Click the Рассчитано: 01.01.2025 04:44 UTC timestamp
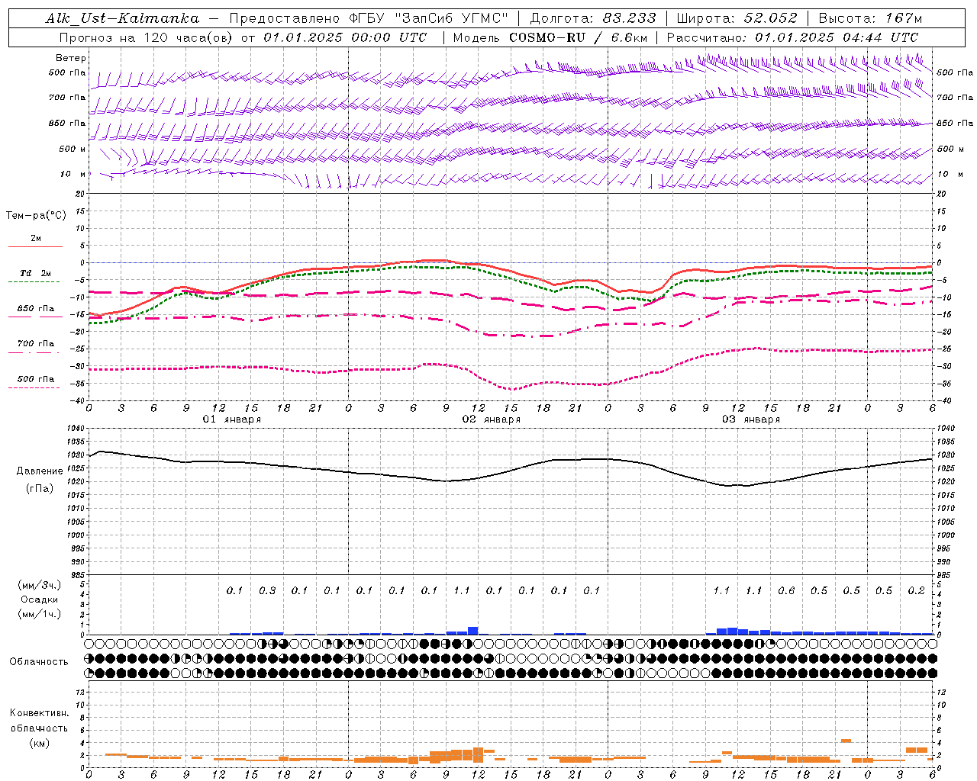This screenshot has width=977, height=781. click(792, 37)
